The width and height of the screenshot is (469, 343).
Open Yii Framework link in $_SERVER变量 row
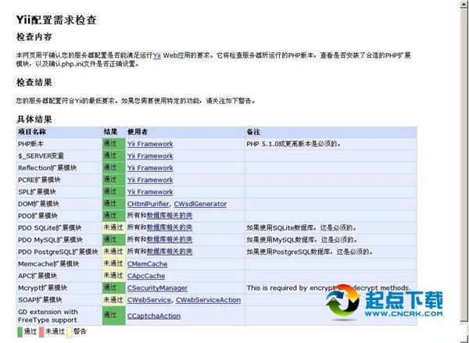150,155
